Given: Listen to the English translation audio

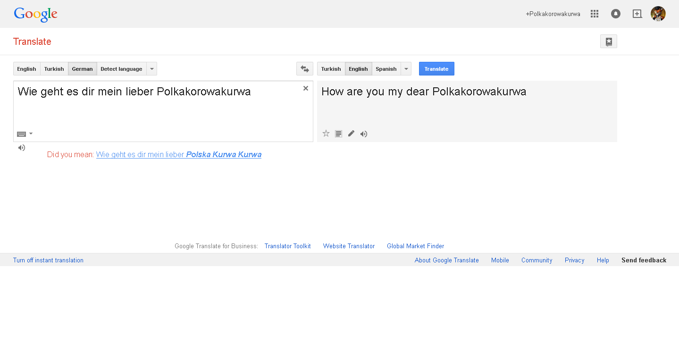Looking at the screenshot, I should 364,134.
